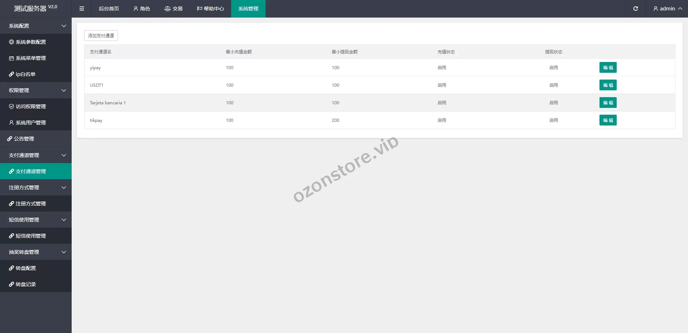Open the 帮助中心 top menu
The height and width of the screenshot is (333, 688).
pyautogui.click(x=210, y=9)
